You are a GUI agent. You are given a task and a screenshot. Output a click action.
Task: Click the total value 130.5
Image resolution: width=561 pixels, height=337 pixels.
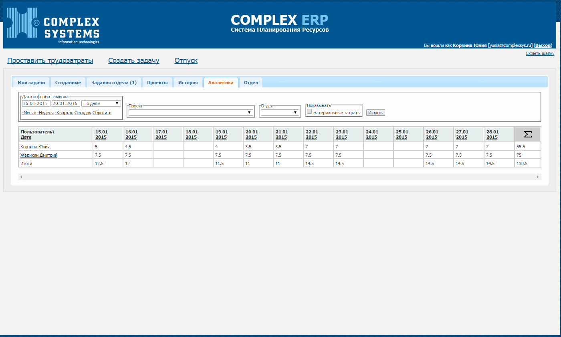tap(522, 163)
